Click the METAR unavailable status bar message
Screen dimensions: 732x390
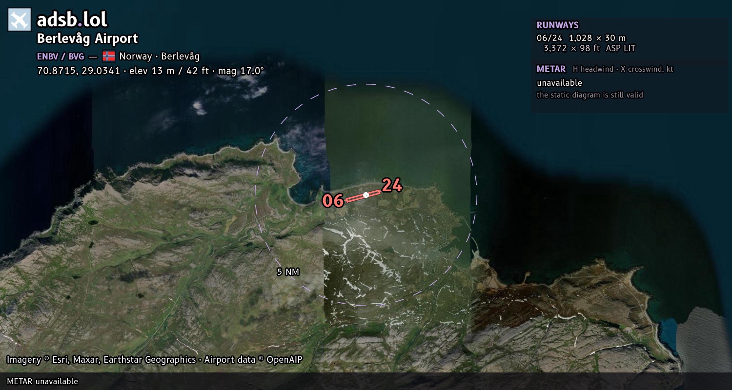(42, 381)
